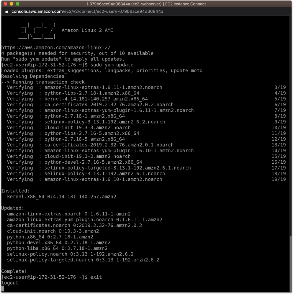
Task: Click the https://aws.amazon.com/amazon-linux-2/ link text
Action: (56, 48)
